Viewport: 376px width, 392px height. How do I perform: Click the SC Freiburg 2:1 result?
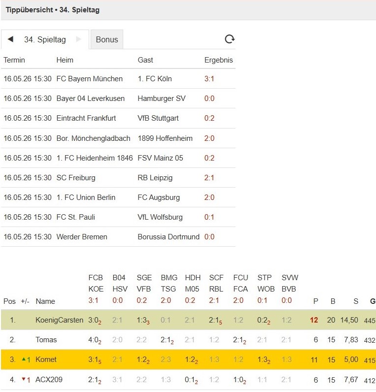209,178
